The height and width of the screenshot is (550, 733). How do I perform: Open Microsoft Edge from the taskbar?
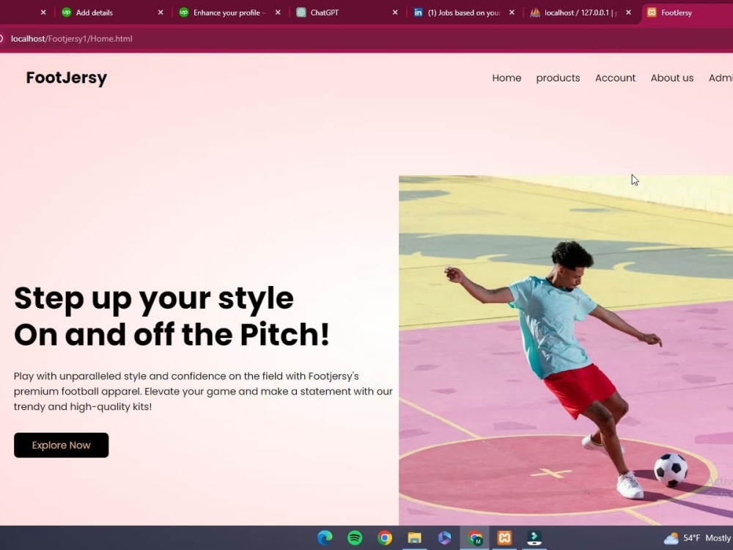[325, 538]
